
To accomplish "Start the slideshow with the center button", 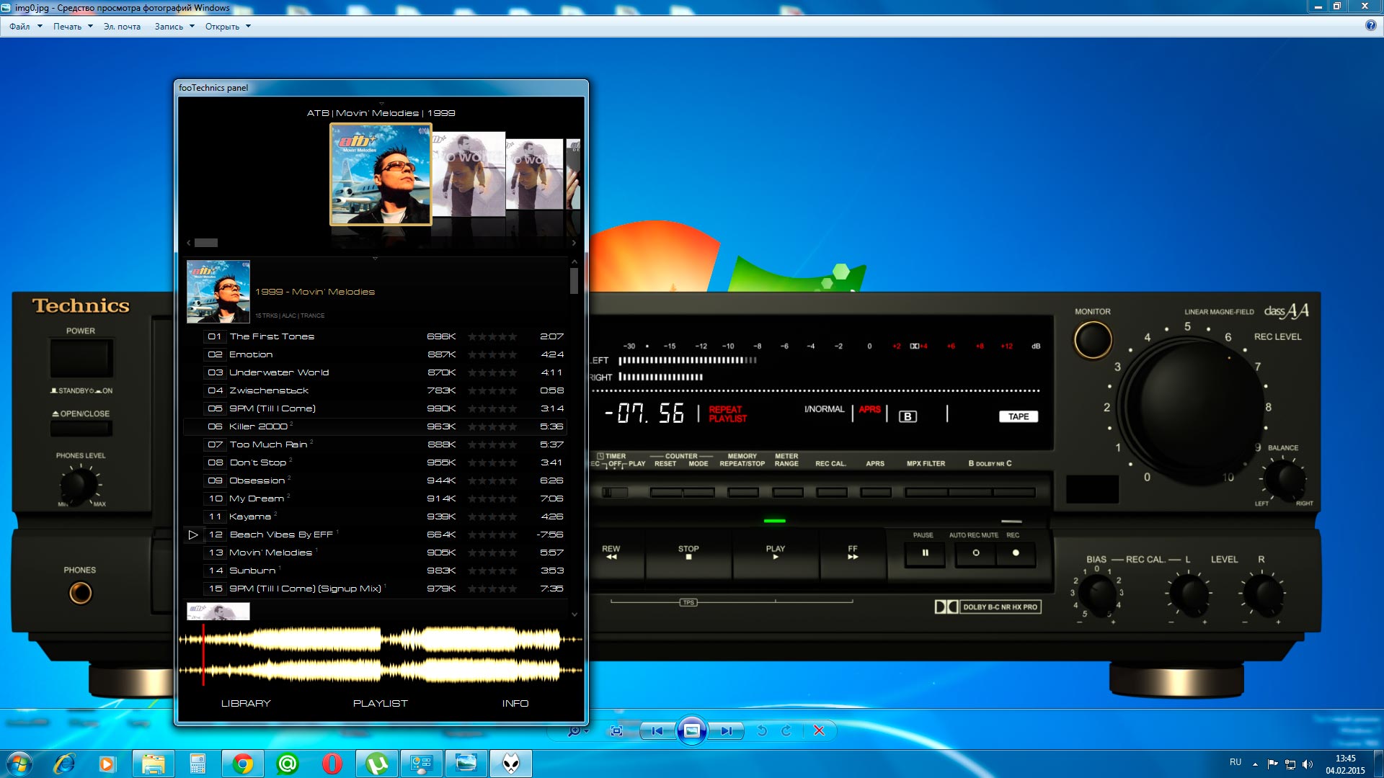I will [691, 730].
